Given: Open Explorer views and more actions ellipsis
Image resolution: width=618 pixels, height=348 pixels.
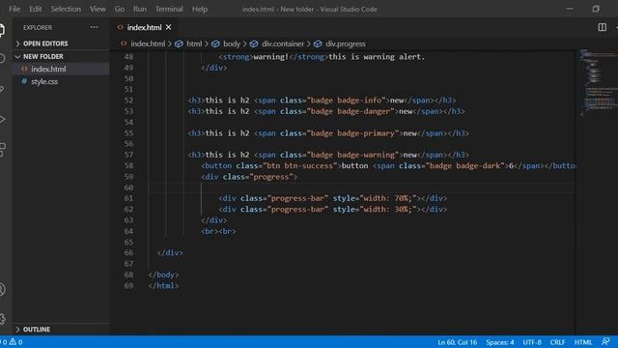Looking at the screenshot, I should pyautogui.click(x=95, y=27).
